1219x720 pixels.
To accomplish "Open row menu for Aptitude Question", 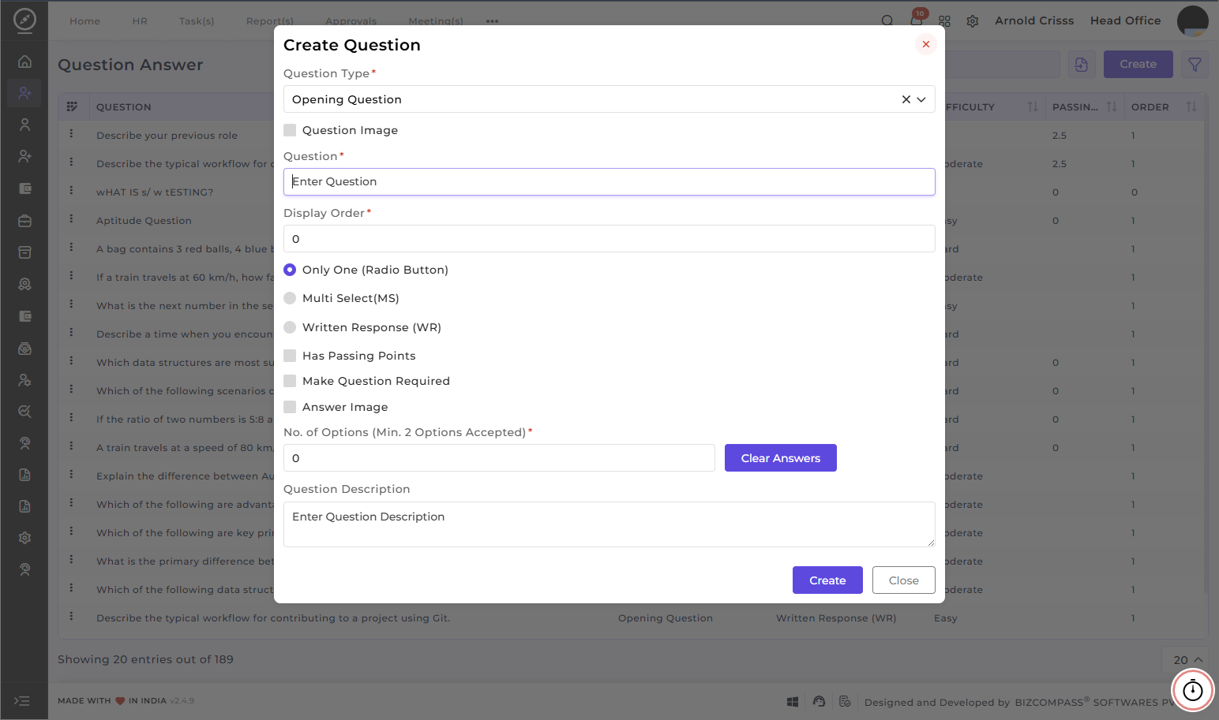I will click(x=71, y=219).
